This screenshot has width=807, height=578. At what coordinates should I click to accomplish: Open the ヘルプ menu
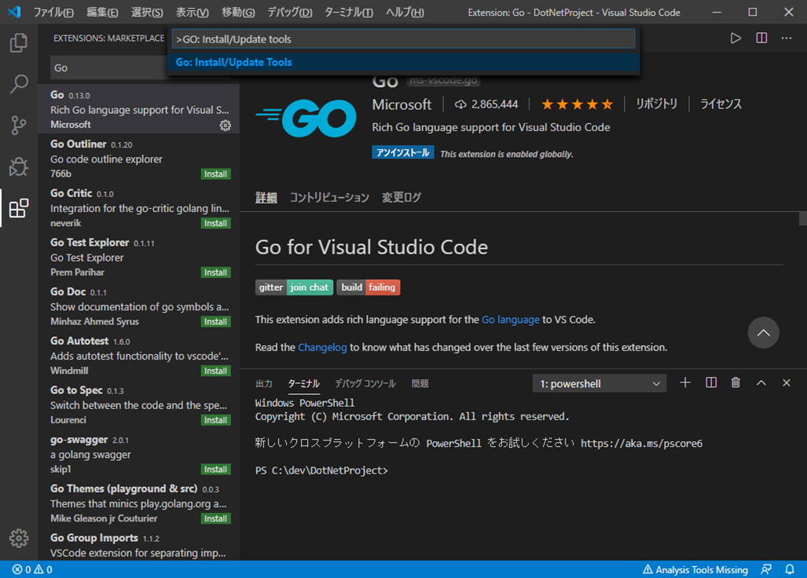[405, 13]
